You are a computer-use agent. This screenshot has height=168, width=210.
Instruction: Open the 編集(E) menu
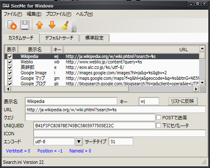click(34, 14)
